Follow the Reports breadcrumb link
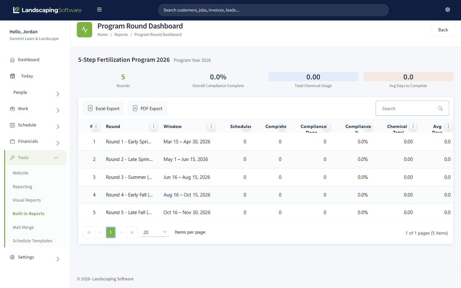The height and width of the screenshot is (288, 461). tap(121, 35)
